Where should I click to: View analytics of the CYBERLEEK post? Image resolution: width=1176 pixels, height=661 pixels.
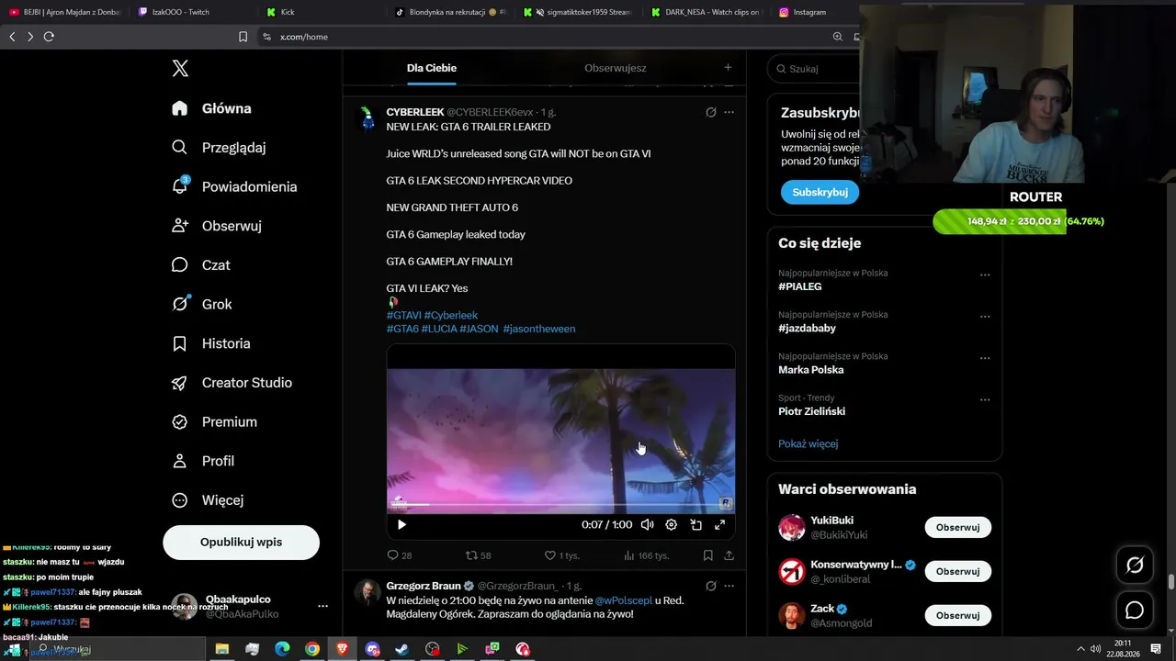pyautogui.click(x=646, y=555)
